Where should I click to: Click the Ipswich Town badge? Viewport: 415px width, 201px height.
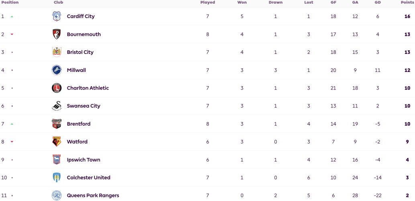(56, 160)
